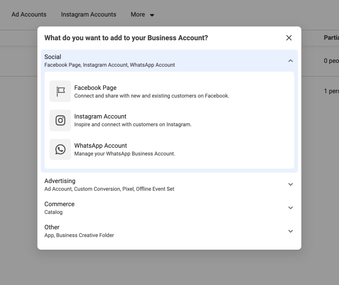Click the Advertising section label
The width and height of the screenshot is (339, 285).
point(60,181)
